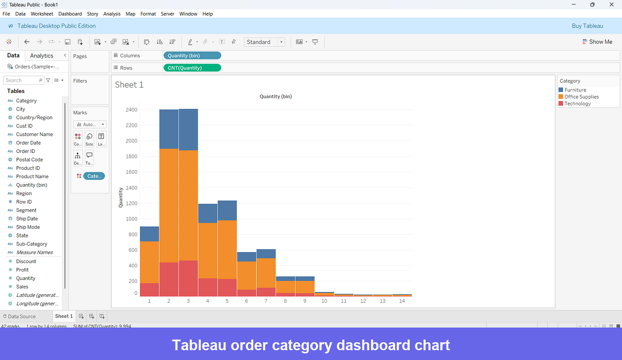Image resolution: width=622 pixels, height=360 pixels.
Task: Select the Quantity (bin) pill on Columns
Action: click(192, 55)
